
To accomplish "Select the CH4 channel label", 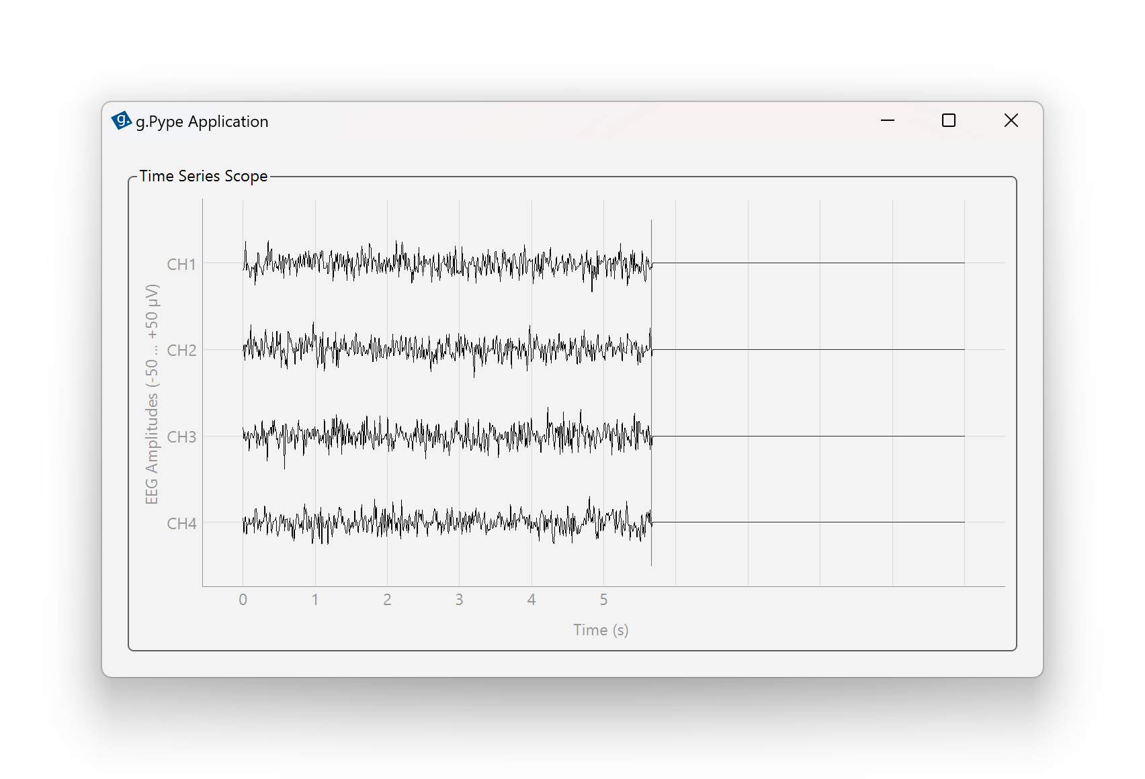I will (181, 524).
